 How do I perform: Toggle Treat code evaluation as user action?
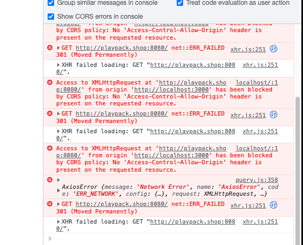pyautogui.click(x=180, y=3)
